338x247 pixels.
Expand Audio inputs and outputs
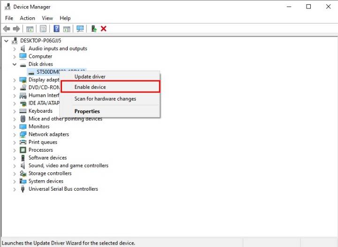coord(15,49)
